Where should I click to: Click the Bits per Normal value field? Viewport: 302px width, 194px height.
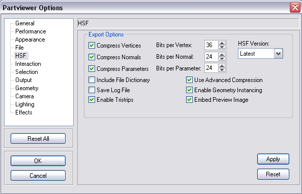coord(212,57)
